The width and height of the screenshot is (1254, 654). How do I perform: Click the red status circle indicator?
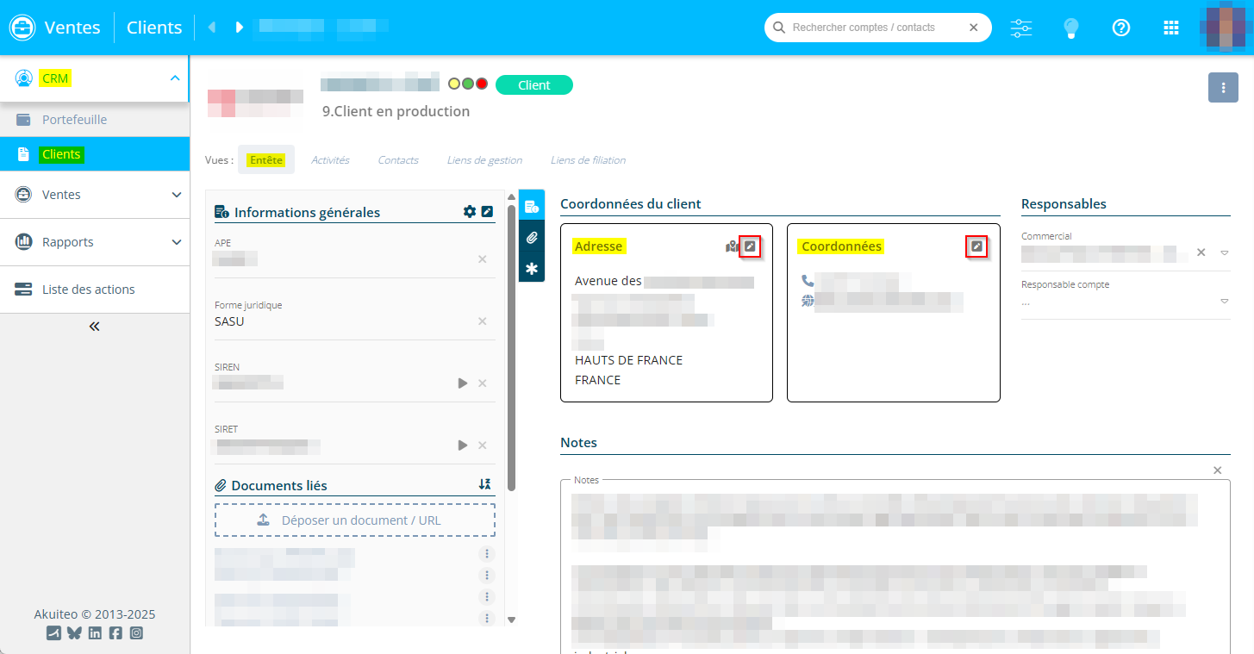[x=482, y=84]
